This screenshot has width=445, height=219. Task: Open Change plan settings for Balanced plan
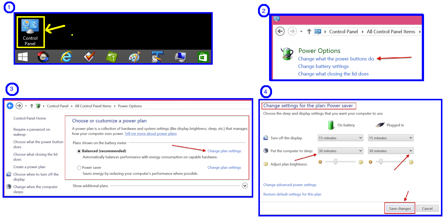(x=224, y=151)
